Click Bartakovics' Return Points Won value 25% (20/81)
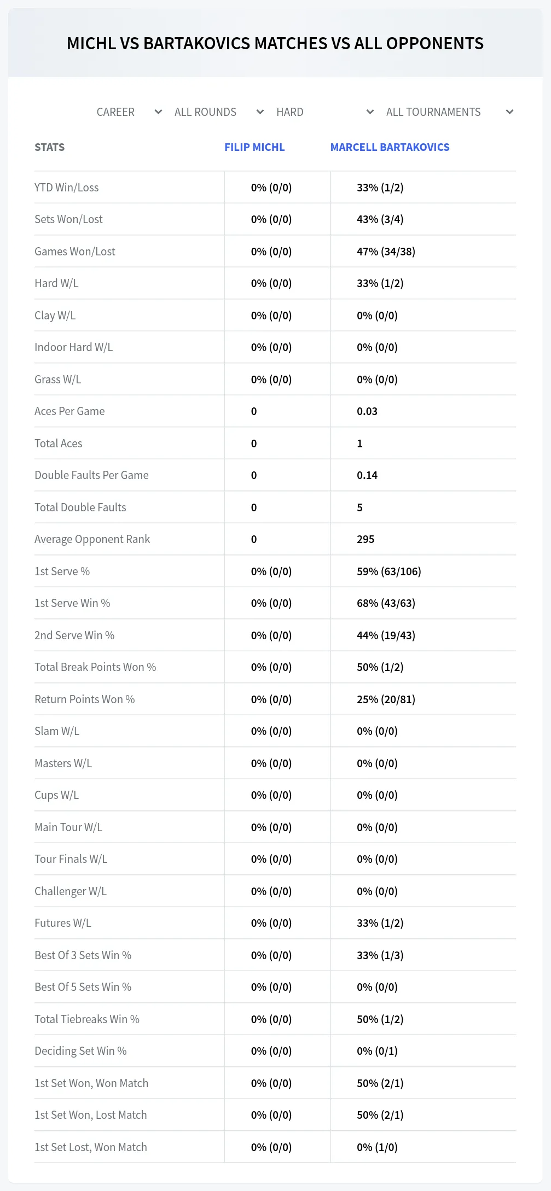Screen dimensions: 551x1191 [x=386, y=699]
